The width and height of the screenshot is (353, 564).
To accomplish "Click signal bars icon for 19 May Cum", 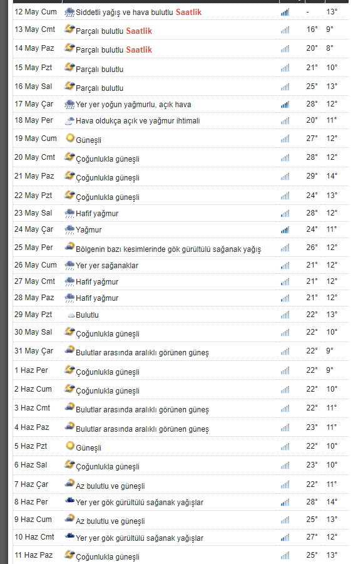I will (x=285, y=139).
